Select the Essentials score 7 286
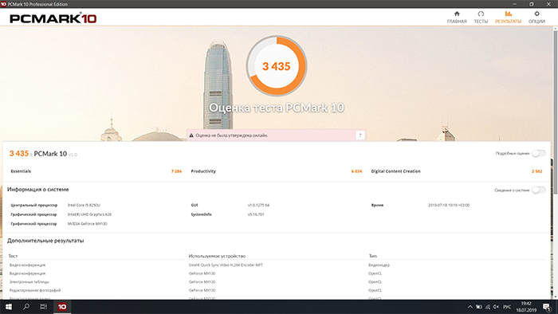 coord(176,171)
